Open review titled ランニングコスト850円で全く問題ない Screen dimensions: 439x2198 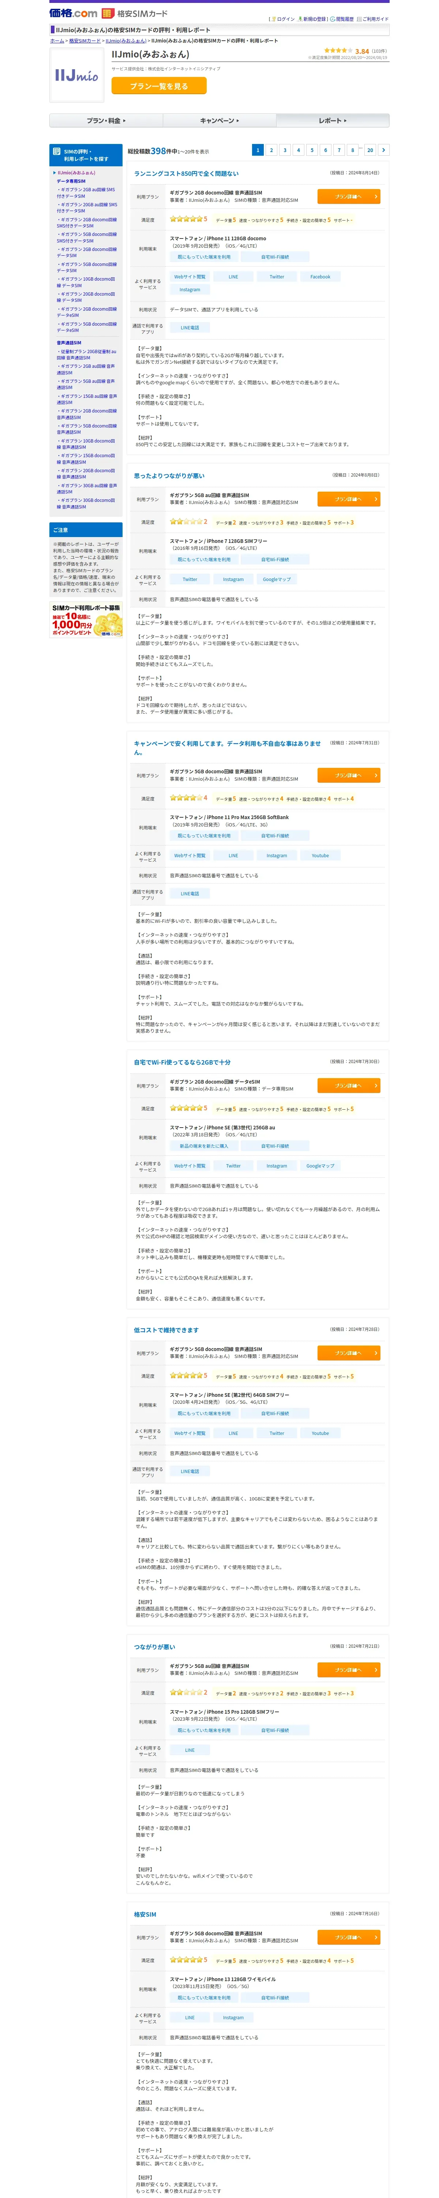(186, 173)
